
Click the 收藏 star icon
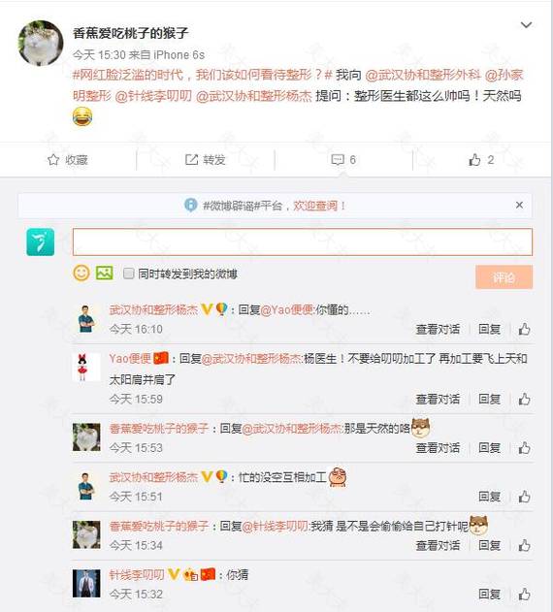coord(53,160)
